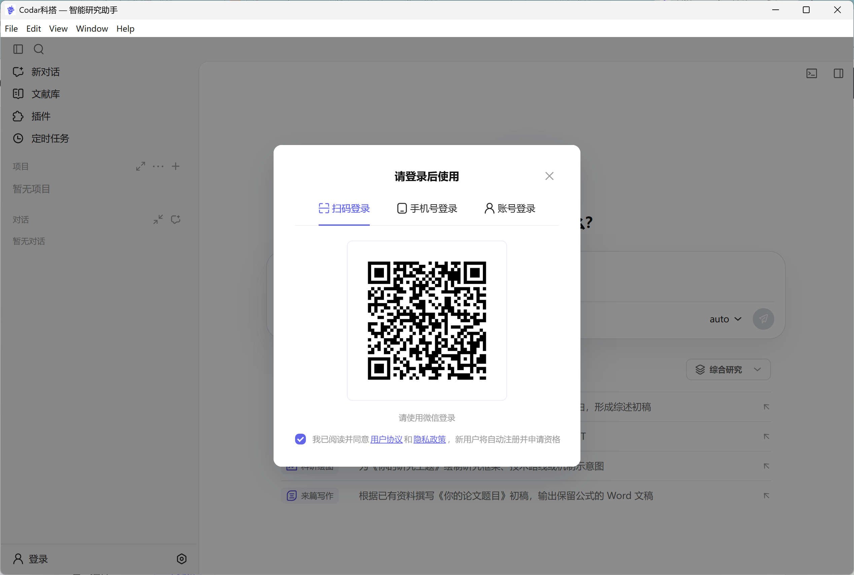Open the Edit menu
854x575 pixels.
tap(33, 29)
